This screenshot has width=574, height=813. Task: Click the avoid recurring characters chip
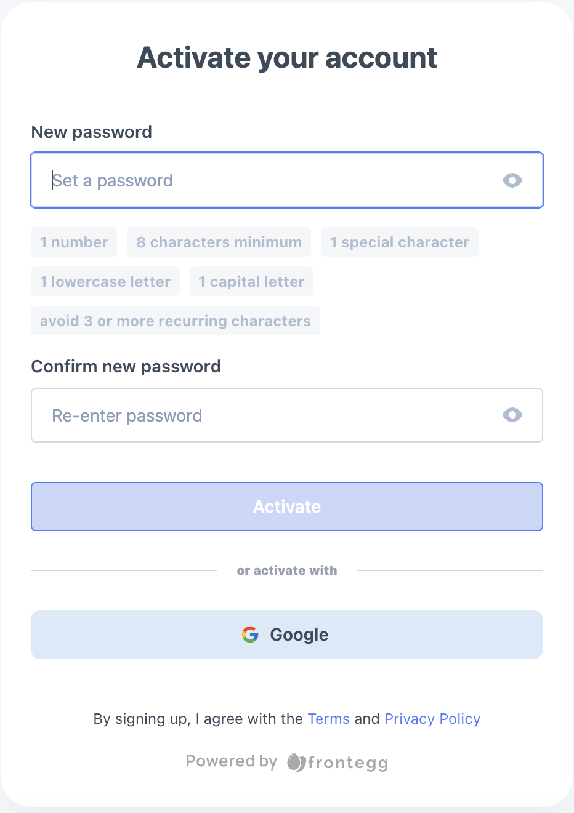coord(176,321)
